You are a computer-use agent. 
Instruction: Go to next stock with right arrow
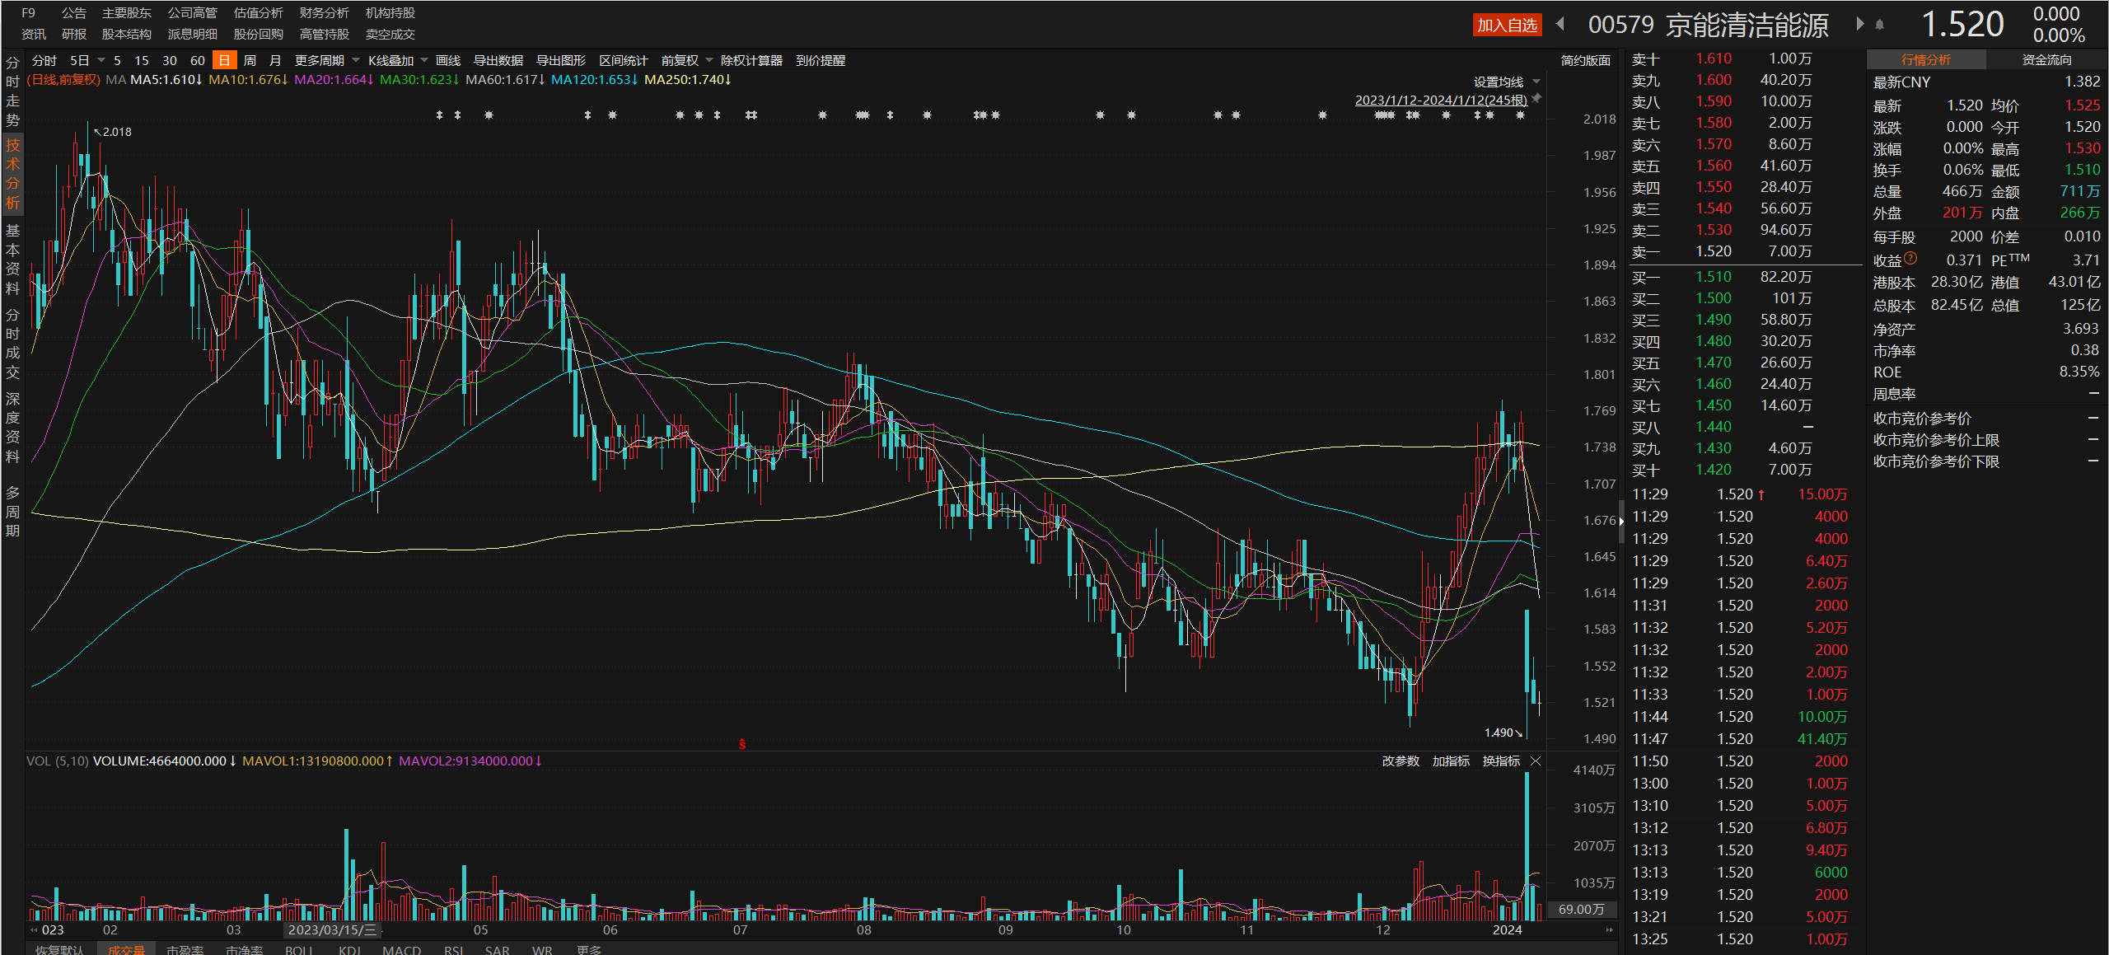(x=1859, y=24)
